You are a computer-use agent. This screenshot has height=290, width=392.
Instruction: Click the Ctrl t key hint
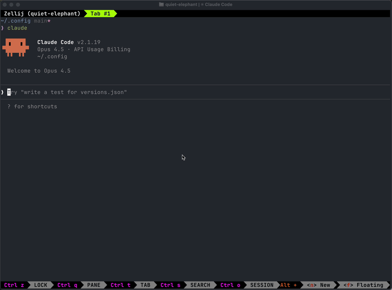[x=121, y=285]
